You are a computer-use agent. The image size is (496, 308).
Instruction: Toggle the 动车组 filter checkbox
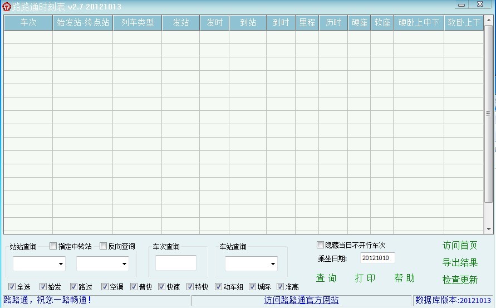point(219,287)
